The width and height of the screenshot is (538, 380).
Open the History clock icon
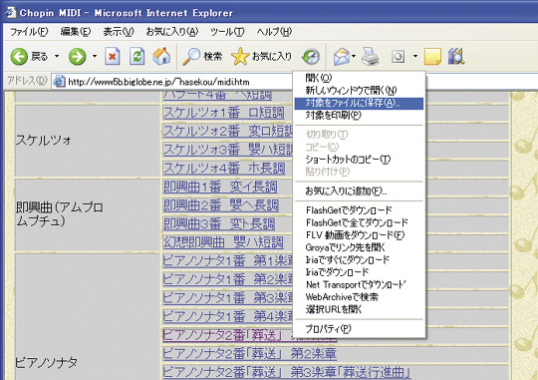[x=311, y=56]
